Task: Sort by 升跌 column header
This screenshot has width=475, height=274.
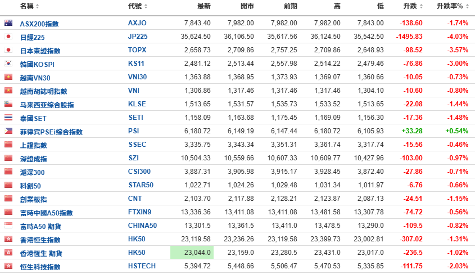Action: (x=409, y=6)
